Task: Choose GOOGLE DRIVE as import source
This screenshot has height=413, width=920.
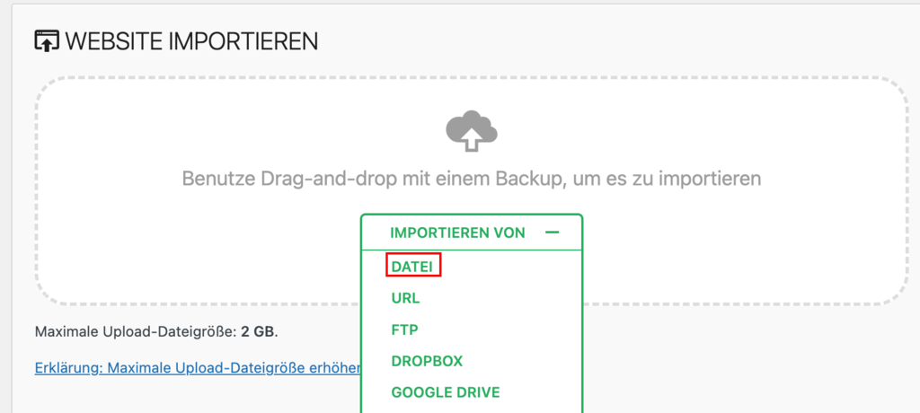Action: 446,392
